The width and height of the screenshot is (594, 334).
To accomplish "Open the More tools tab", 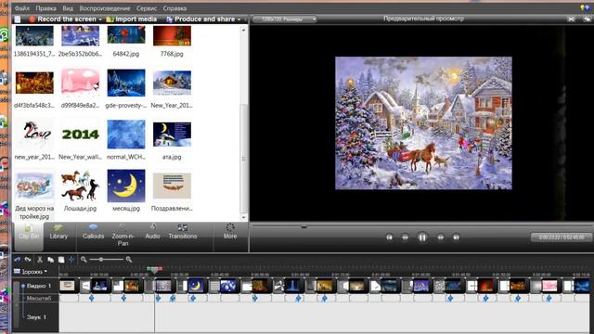I will click(x=230, y=232).
